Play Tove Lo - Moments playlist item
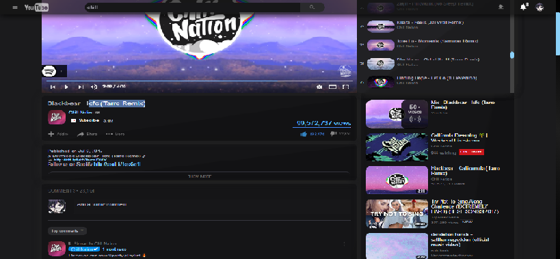The width and height of the screenshot is (560, 259). pyautogui.click(x=381, y=45)
